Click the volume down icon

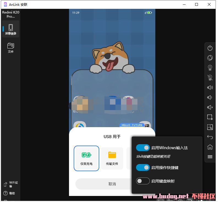[210, 97]
